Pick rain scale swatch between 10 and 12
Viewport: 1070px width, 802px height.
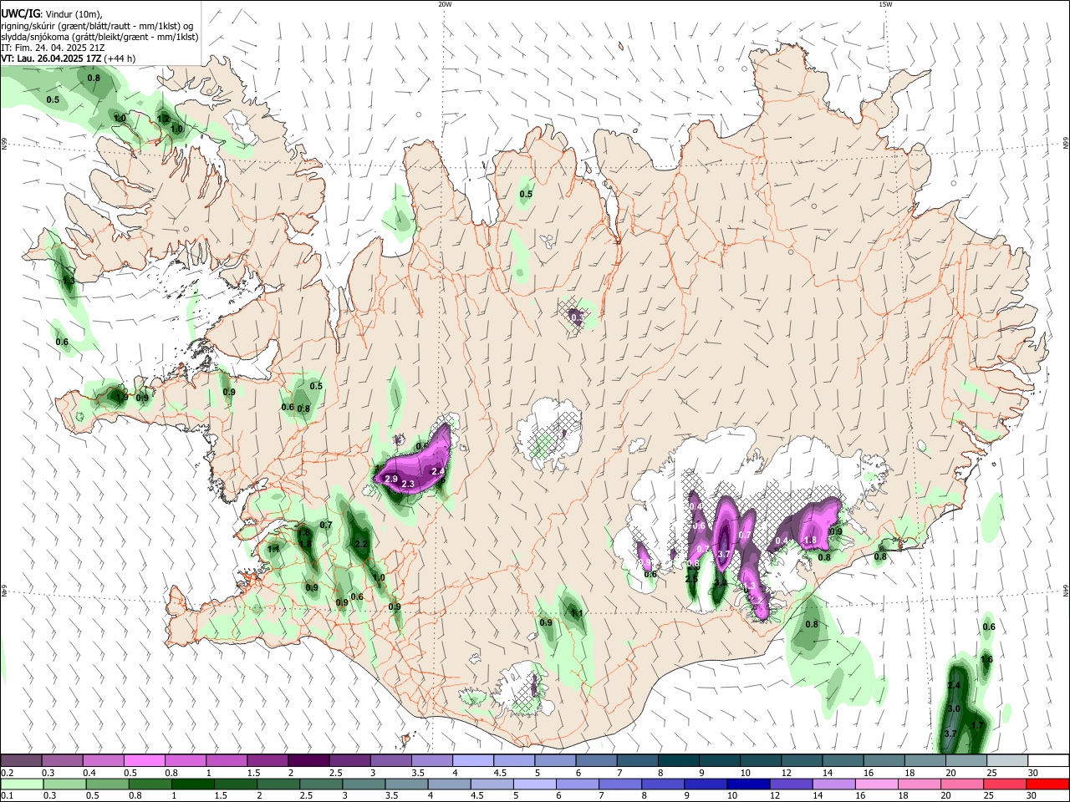[x=748, y=784]
